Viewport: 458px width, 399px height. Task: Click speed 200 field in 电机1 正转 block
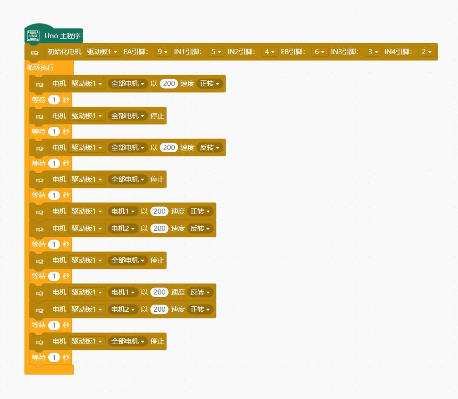160,211
